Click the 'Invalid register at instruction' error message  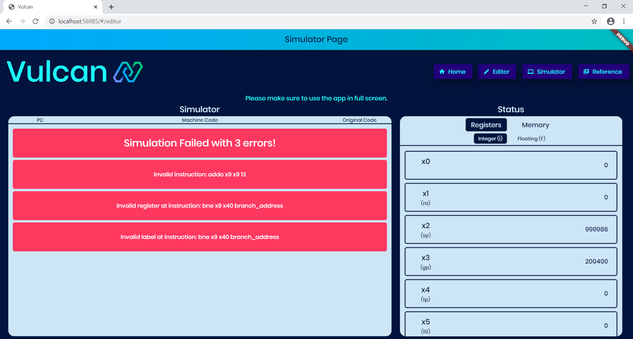[x=200, y=206]
